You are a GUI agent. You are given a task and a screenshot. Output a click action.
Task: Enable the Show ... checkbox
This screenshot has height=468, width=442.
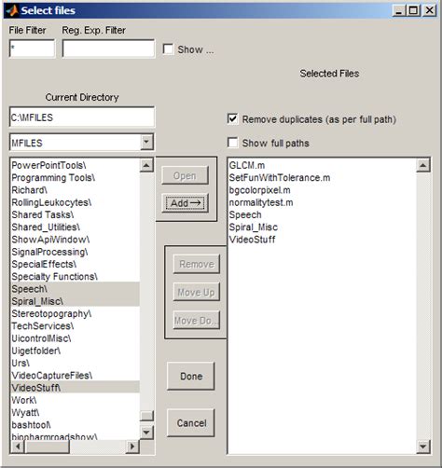click(x=168, y=49)
